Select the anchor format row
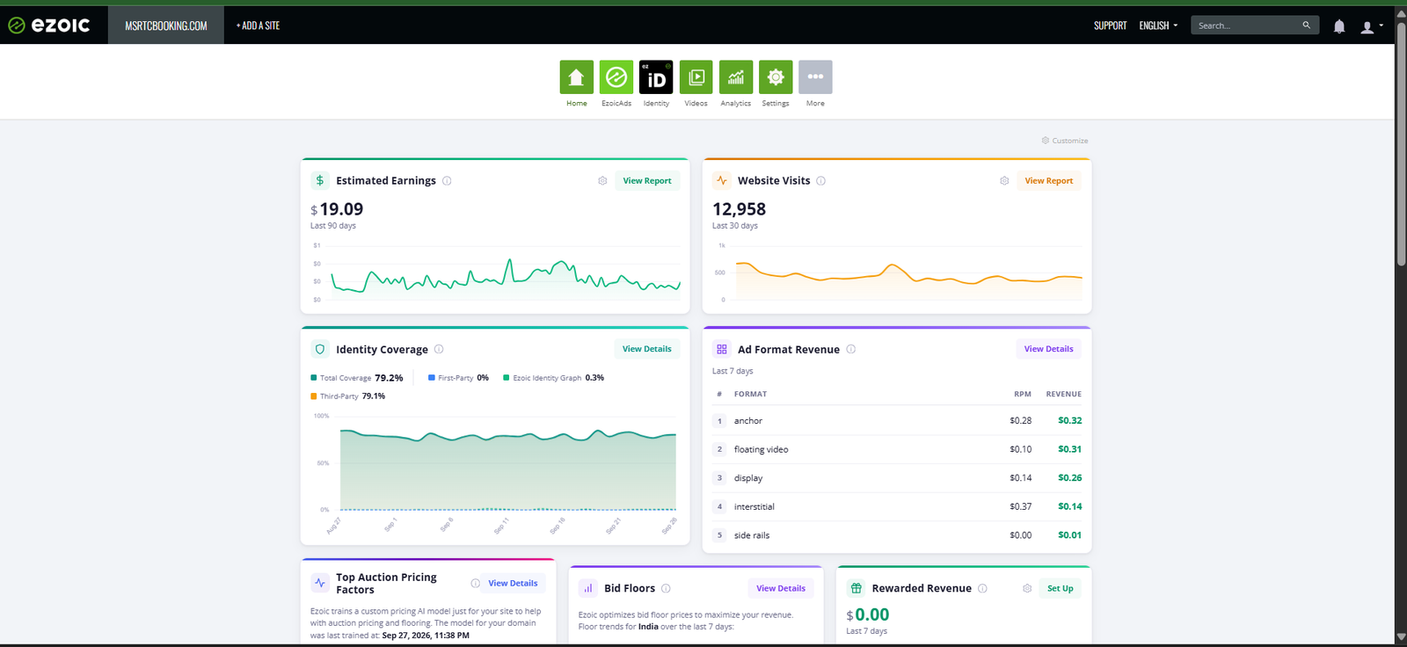This screenshot has width=1407, height=647. [x=897, y=421]
